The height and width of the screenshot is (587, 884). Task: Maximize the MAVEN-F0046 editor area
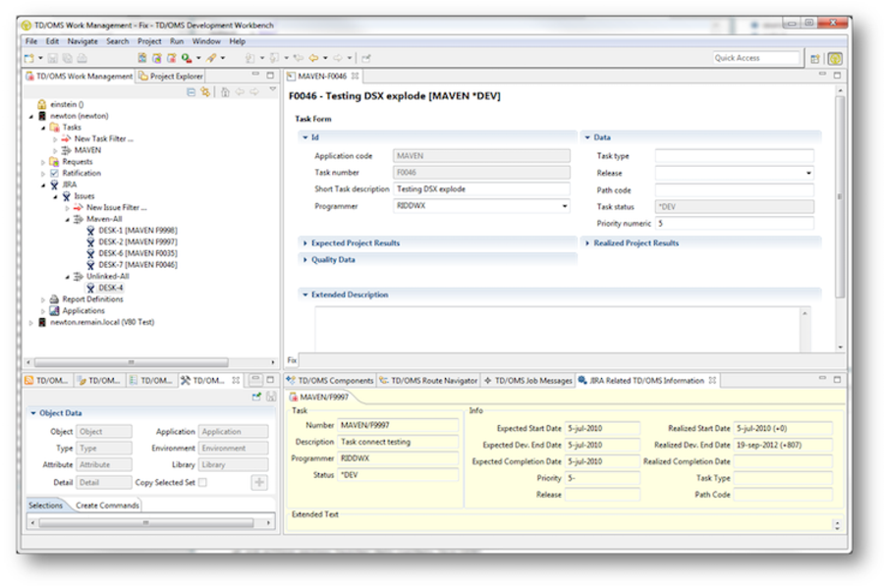pyautogui.click(x=837, y=75)
